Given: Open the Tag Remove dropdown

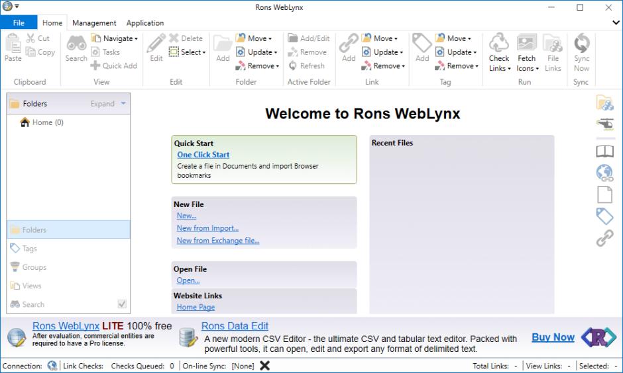Looking at the screenshot, I should coord(457,65).
